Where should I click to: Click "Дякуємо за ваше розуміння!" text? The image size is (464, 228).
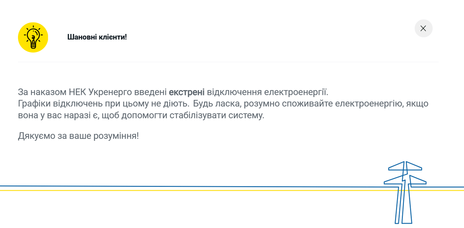pos(78,136)
